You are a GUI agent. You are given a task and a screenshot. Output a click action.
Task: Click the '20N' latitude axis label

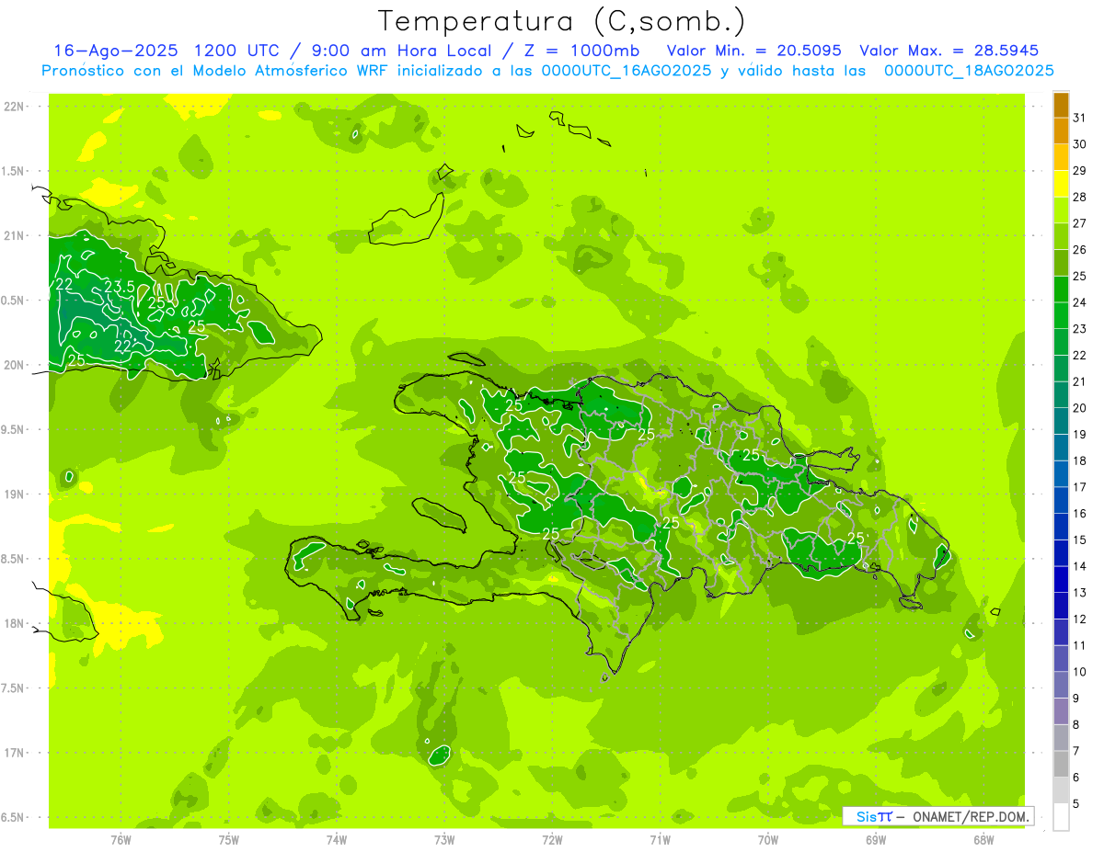click(x=13, y=365)
